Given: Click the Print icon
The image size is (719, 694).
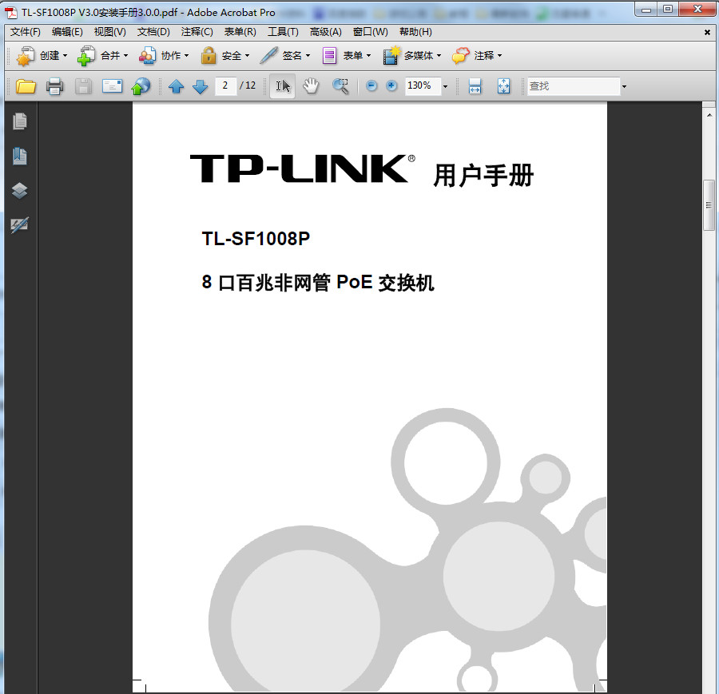Looking at the screenshot, I should click(54, 86).
